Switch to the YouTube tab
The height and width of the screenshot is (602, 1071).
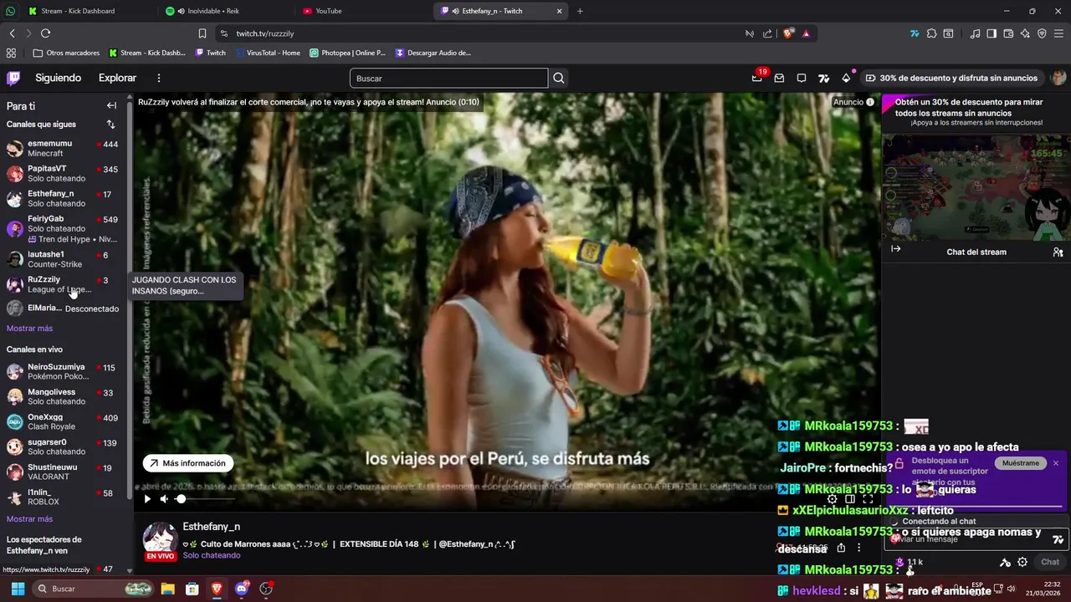click(361, 11)
